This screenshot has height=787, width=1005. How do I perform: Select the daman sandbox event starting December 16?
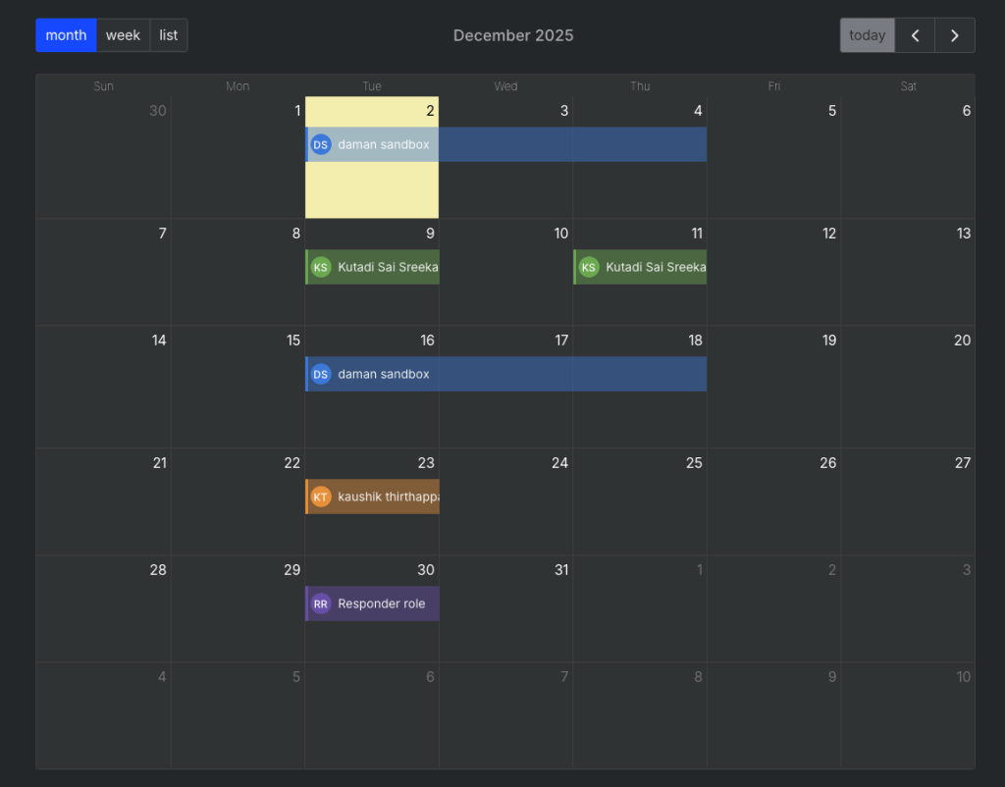pos(510,374)
